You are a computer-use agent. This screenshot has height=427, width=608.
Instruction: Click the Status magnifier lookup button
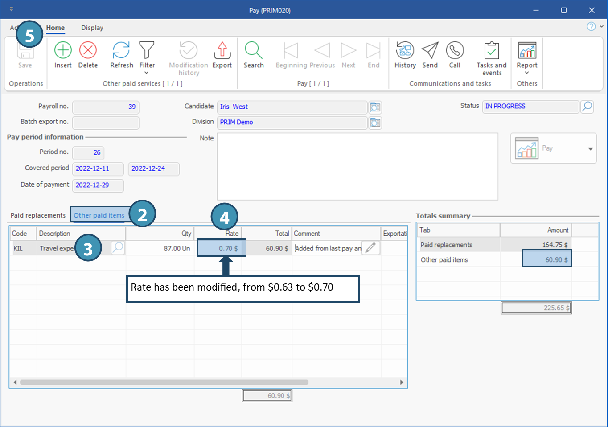tap(587, 107)
